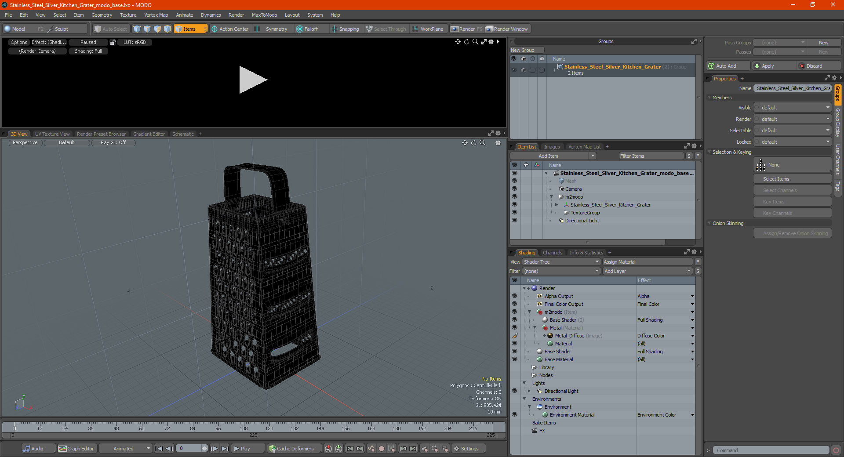
Task: Click the Auto Add button
Action: (728, 66)
